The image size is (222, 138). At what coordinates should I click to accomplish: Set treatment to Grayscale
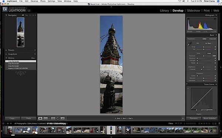pyautogui.click(x=212, y=39)
